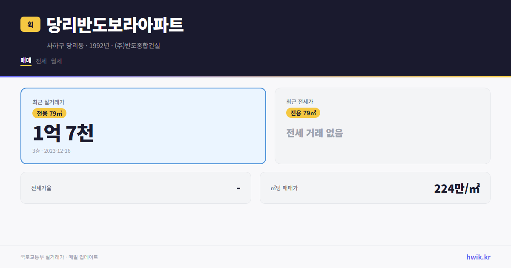Click the 3층 · 2023-12-16 transaction detail
This screenshot has height=268, width=511.
point(51,151)
